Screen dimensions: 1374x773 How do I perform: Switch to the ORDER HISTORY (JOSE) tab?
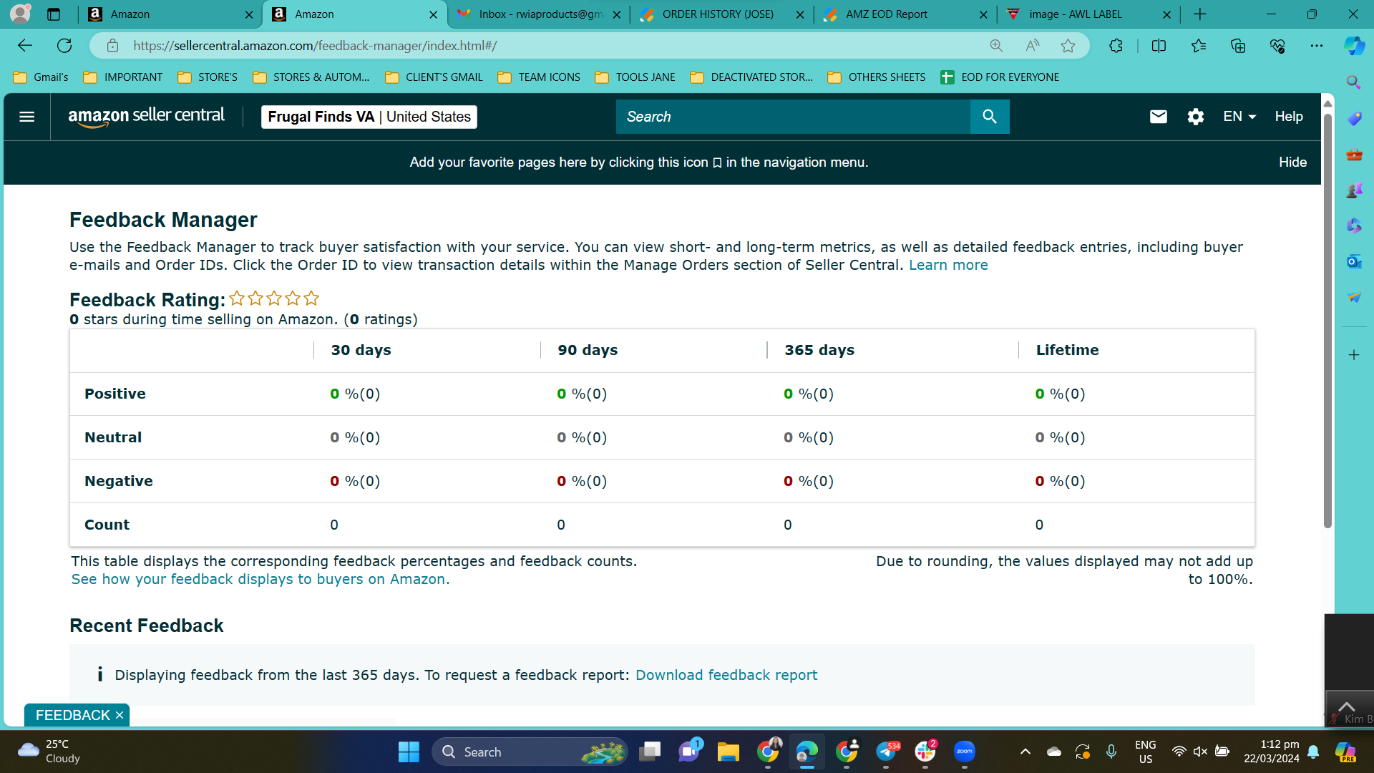click(x=722, y=14)
